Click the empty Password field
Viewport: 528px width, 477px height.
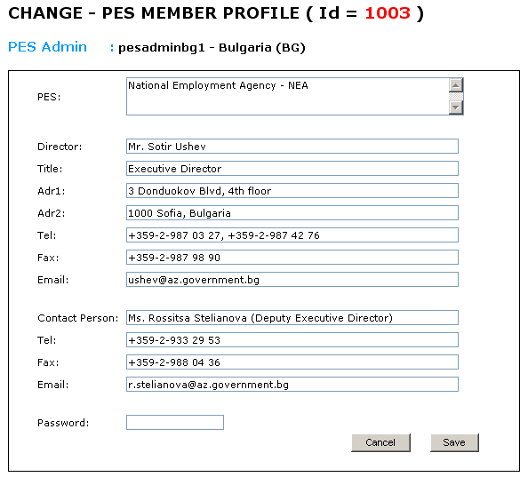point(175,423)
